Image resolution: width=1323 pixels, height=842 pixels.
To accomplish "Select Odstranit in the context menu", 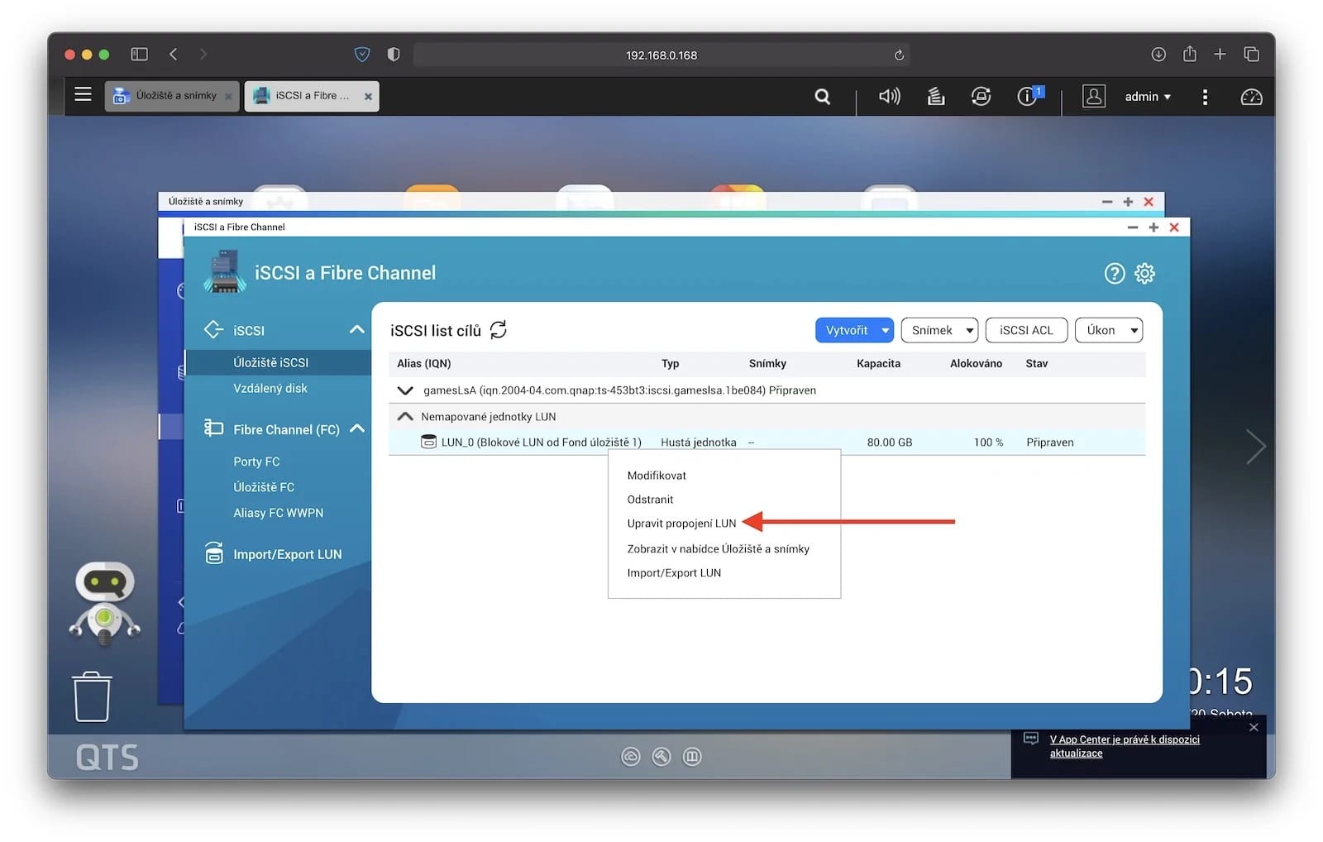I will pyautogui.click(x=650, y=500).
